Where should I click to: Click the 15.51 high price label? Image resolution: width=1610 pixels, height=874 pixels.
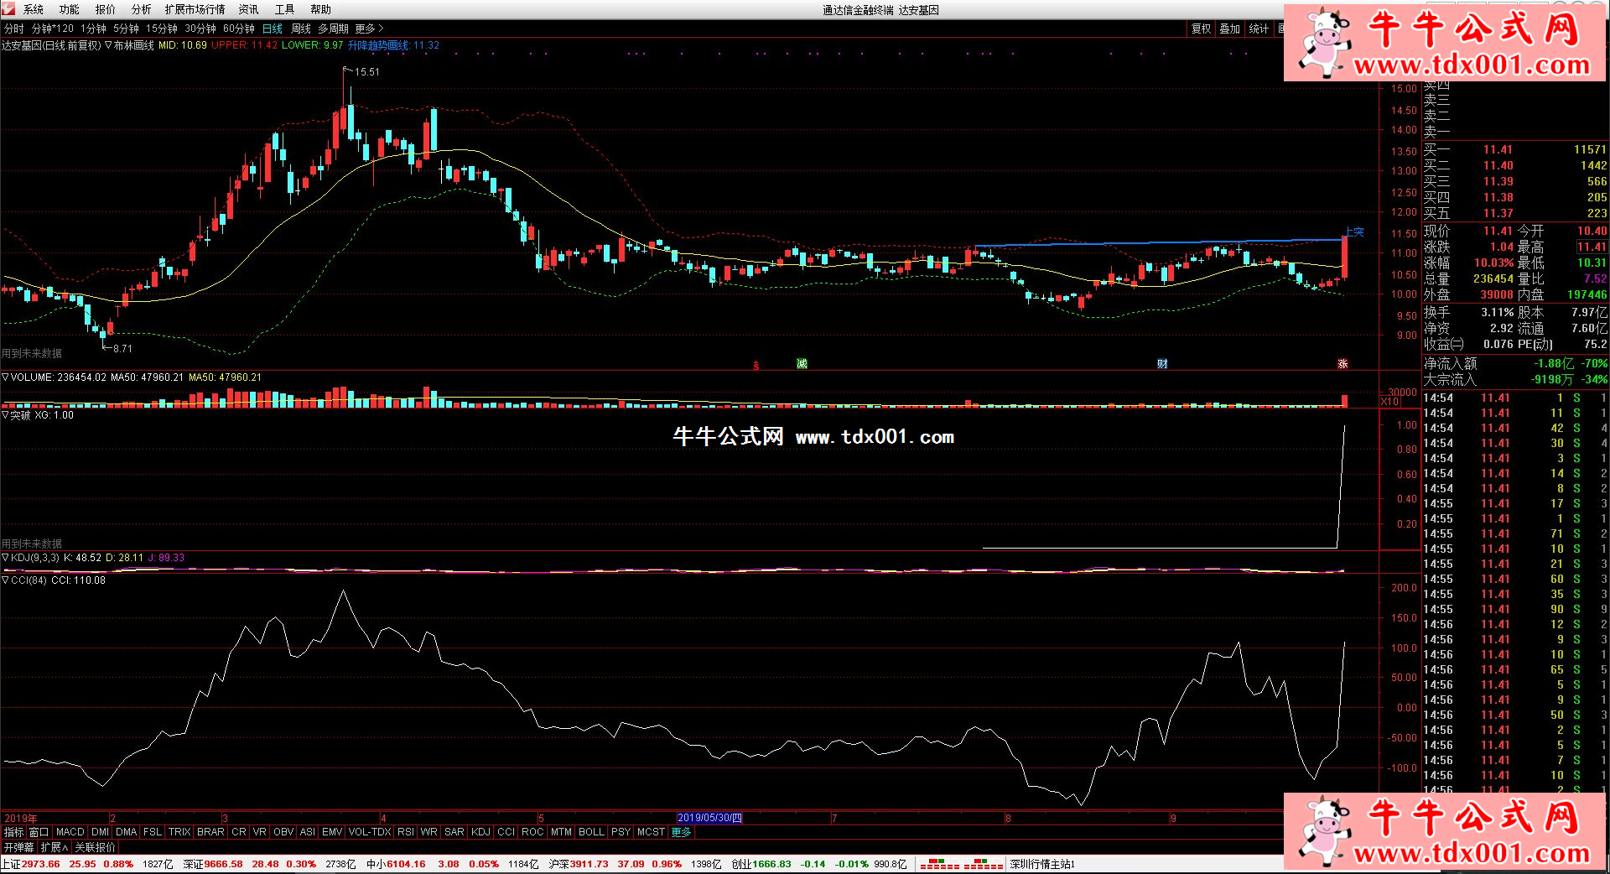click(x=366, y=72)
